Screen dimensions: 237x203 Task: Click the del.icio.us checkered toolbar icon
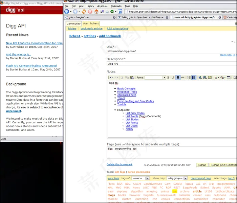[x=102, y=12]
